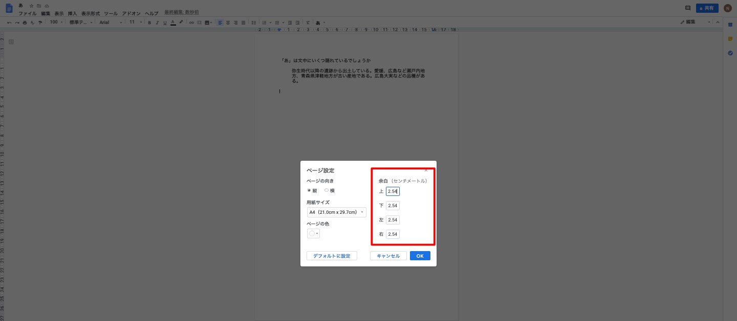Click the 共有 share button
The width and height of the screenshot is (737, 321).
click(707, 8)
